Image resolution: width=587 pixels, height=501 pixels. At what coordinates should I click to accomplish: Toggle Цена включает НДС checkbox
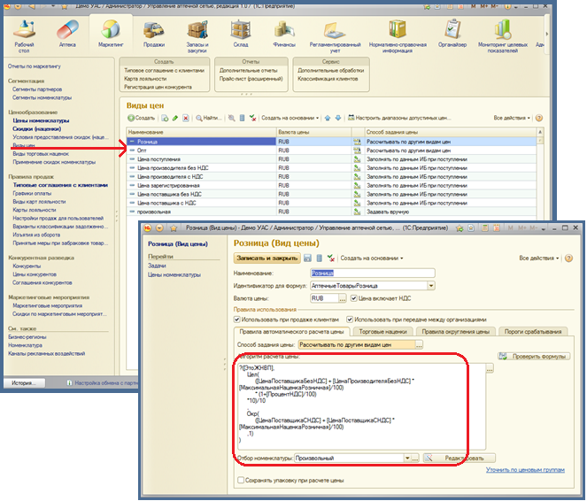pyautogui.click(x=354, y=298)
